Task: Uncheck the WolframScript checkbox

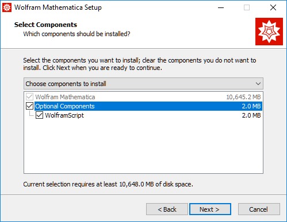Action: [x=39, y=115]
